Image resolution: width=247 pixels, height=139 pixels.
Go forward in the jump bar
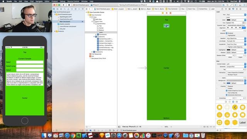(92, 9)
